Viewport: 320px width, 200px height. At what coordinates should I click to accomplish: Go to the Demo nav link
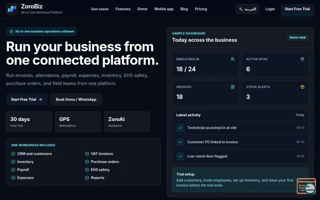(x=142, y=9)
